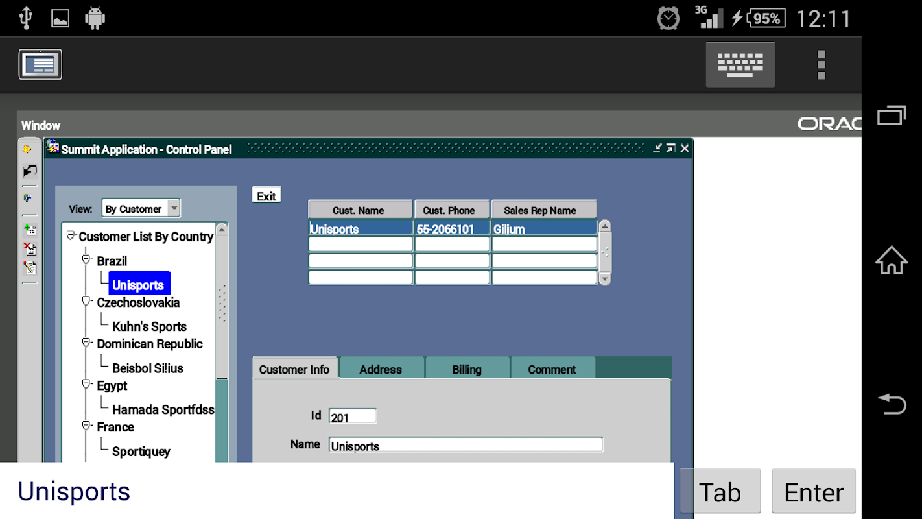
Task: Click the undo arrow toolbar icon
Action: click(x=29, y=171)
